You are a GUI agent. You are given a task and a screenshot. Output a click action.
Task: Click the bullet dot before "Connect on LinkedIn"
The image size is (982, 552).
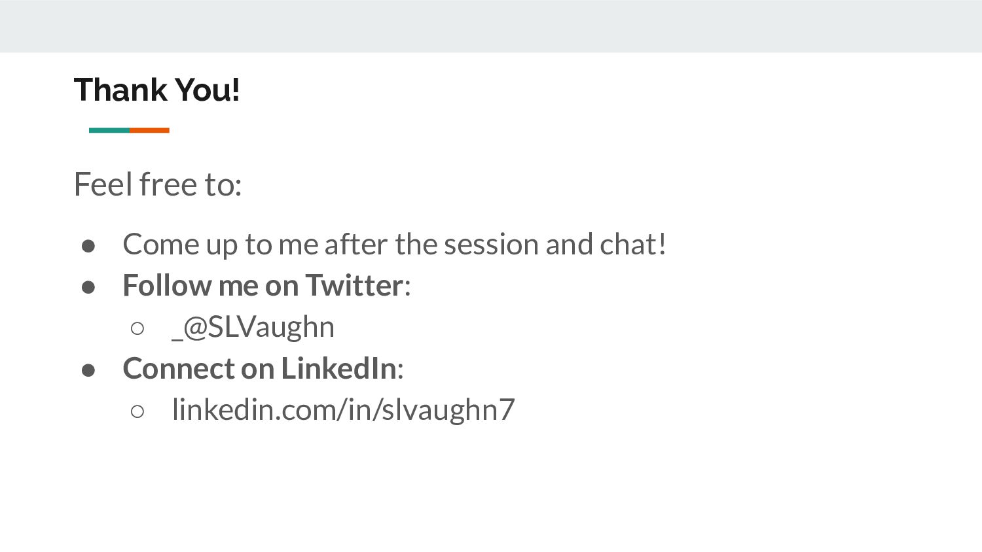pos(88,370)
